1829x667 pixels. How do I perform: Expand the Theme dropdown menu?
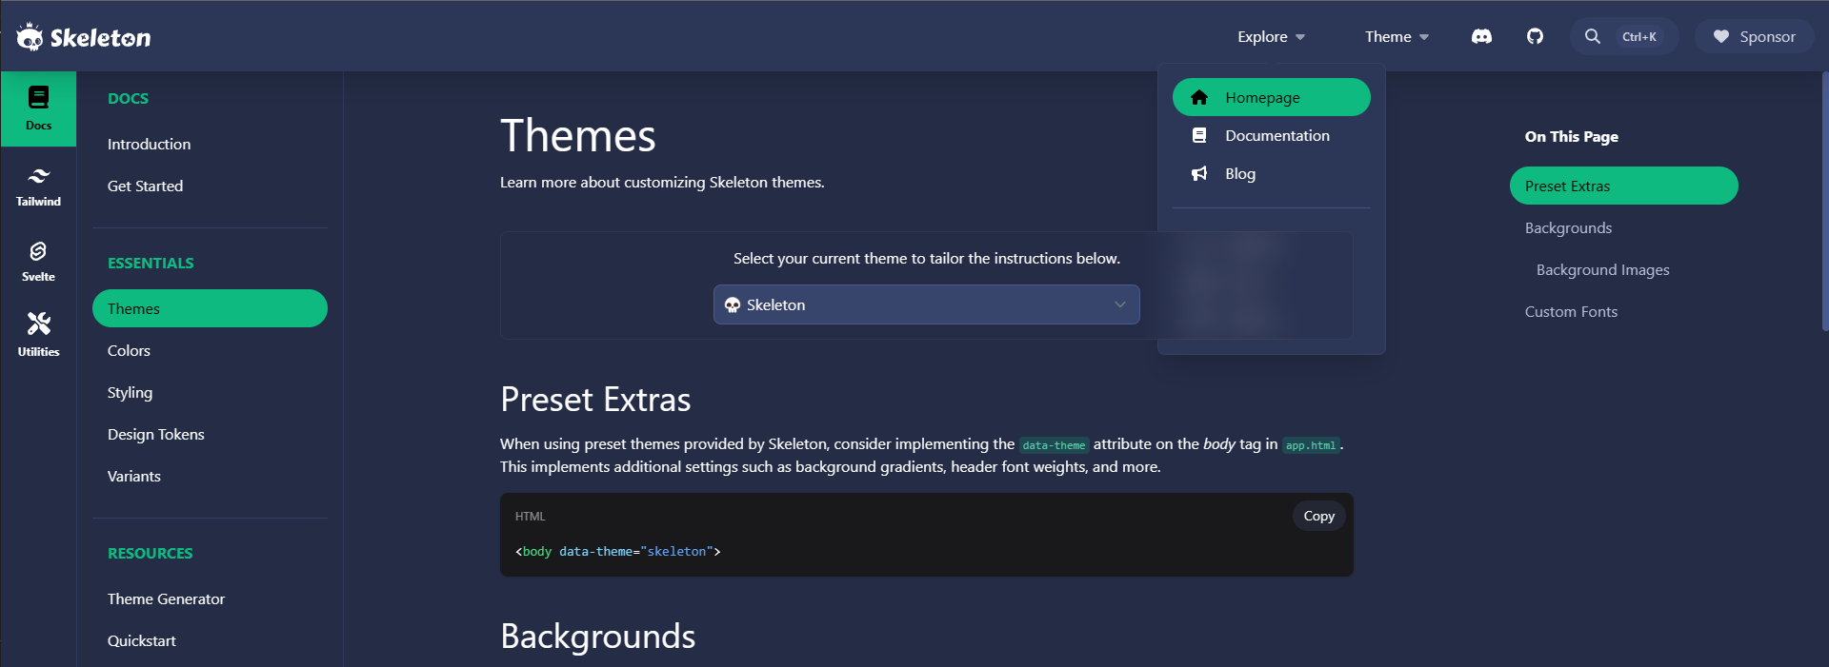coord(1397,36)
